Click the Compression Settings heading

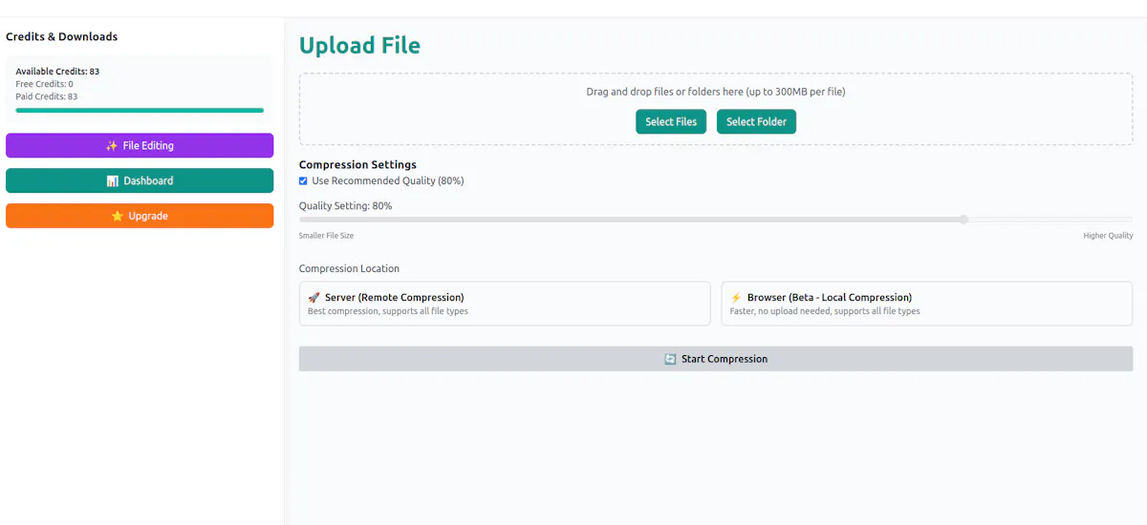click(357, 165)
